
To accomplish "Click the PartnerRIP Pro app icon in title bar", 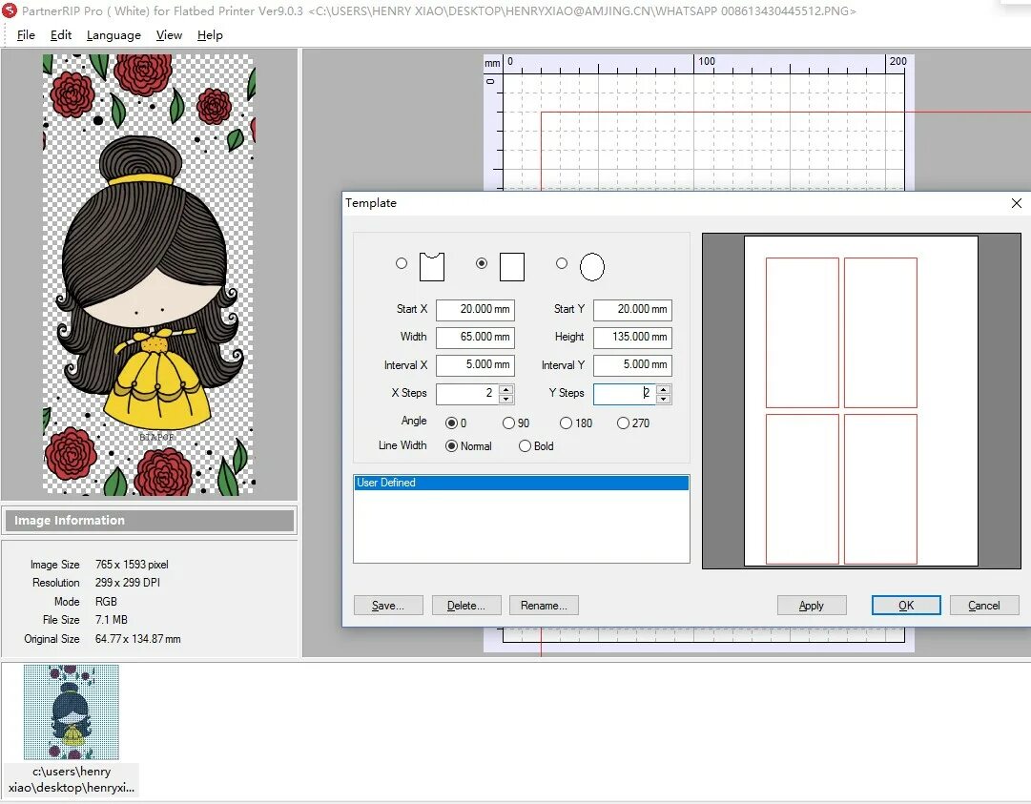I will (x=10, y=10).
